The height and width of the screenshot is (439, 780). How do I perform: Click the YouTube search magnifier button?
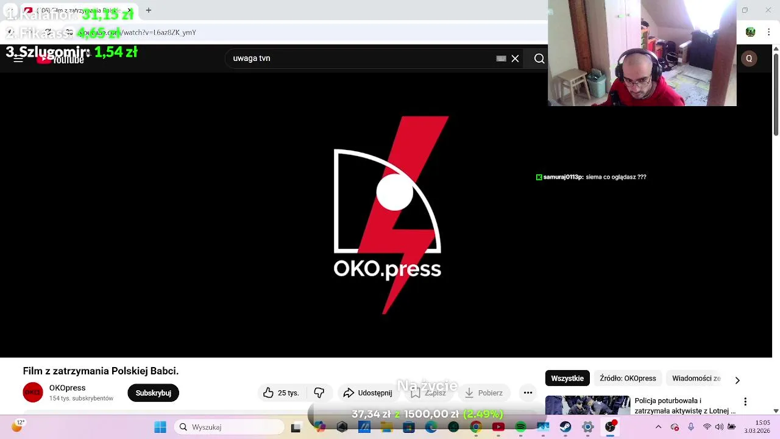539,59
